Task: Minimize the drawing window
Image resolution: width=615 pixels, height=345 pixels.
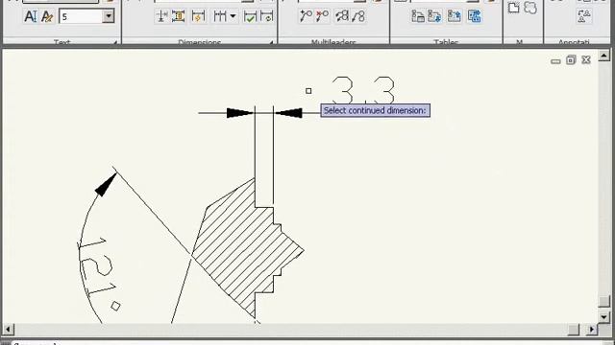Action: pos(555,61)
